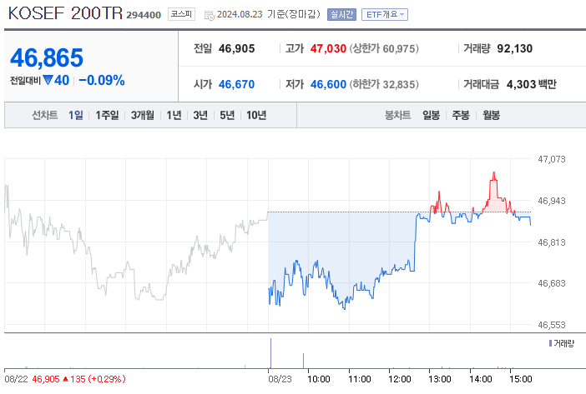Click the 코스피 market badge
This screenshot has width=586, height=394.
click(181, 14)
